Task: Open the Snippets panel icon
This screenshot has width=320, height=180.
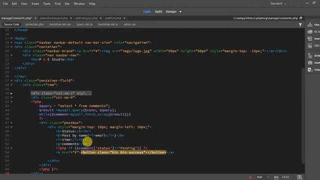Action: (310, 70)
